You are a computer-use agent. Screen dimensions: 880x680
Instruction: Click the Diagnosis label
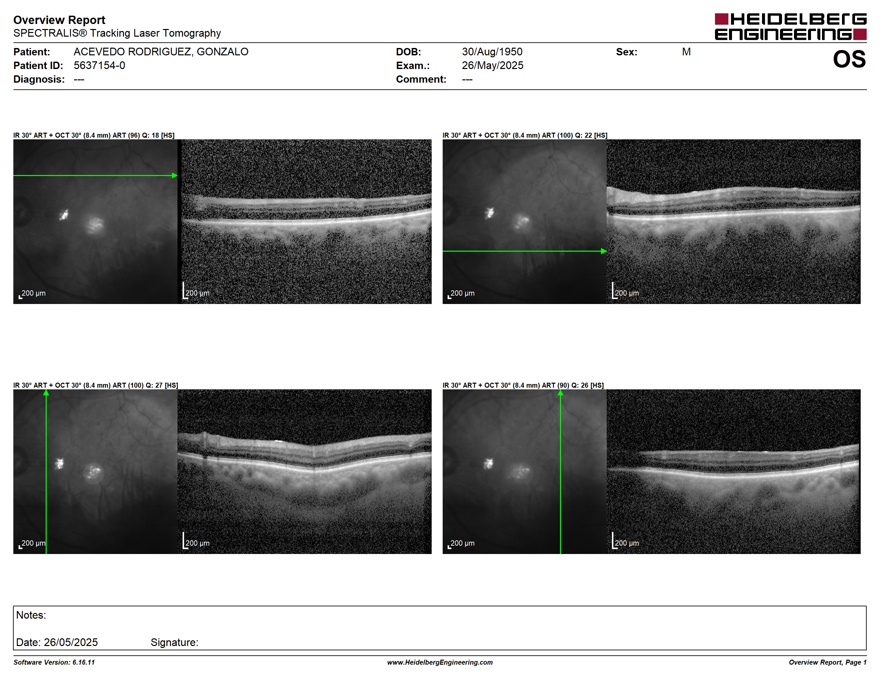point(39,79)
